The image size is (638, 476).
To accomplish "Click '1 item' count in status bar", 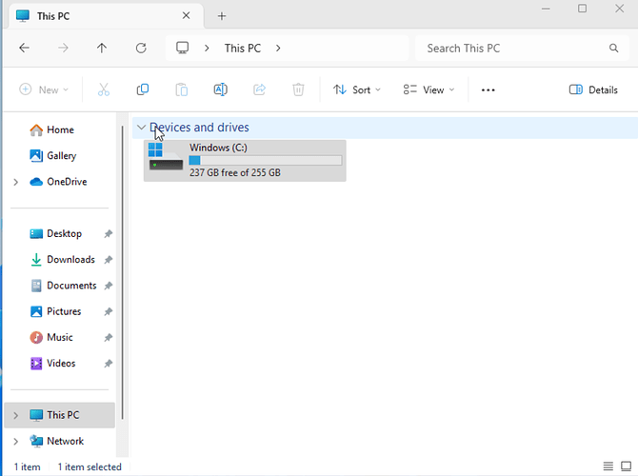I will 27,467.
